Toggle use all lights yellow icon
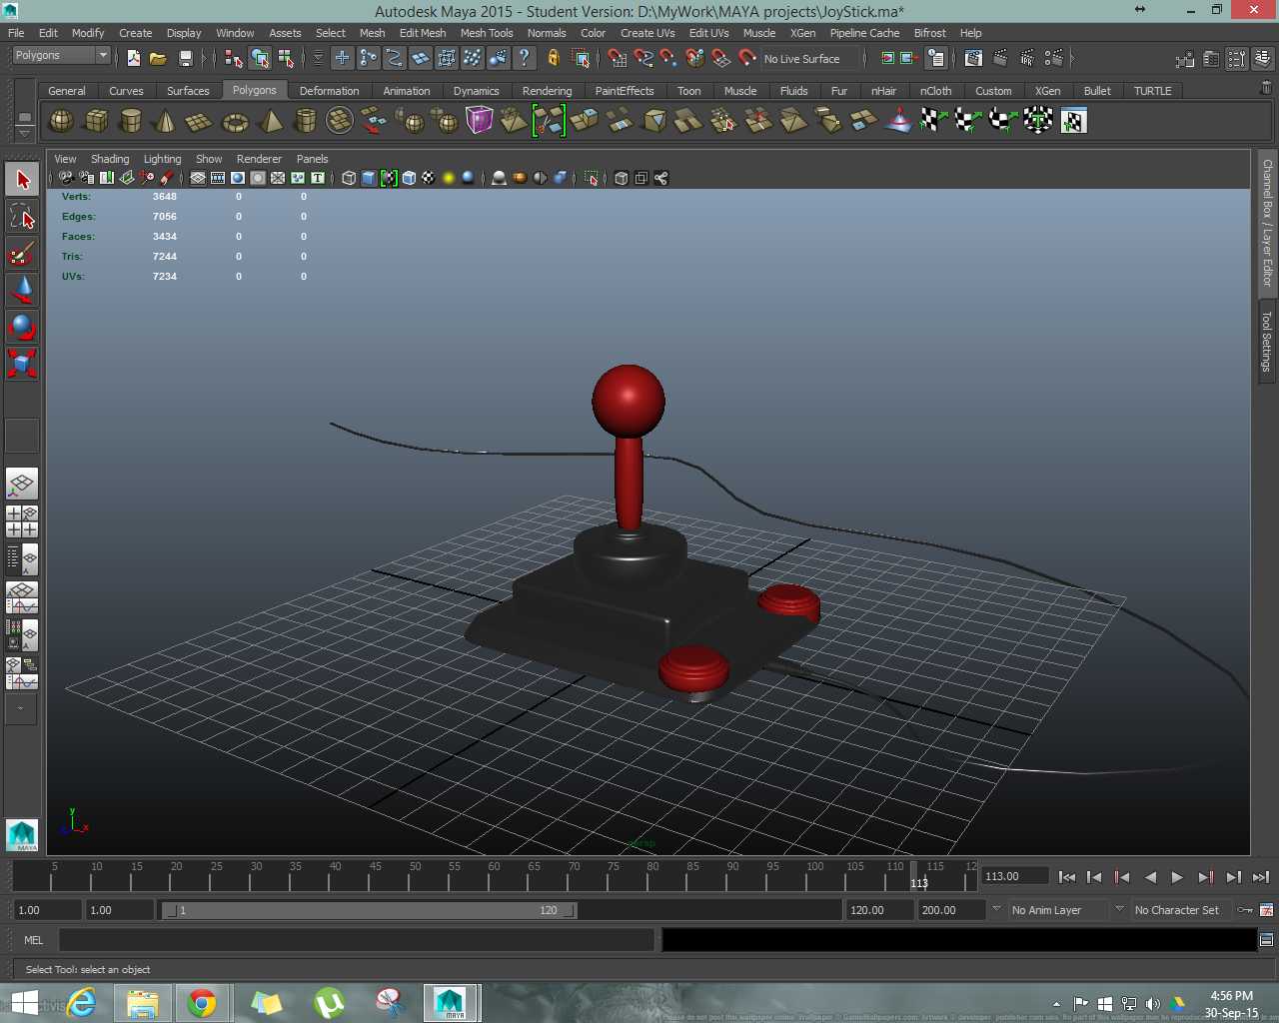Image resolution: width=1279 pixels, height=1023 pixels. [x=449, y=178]
